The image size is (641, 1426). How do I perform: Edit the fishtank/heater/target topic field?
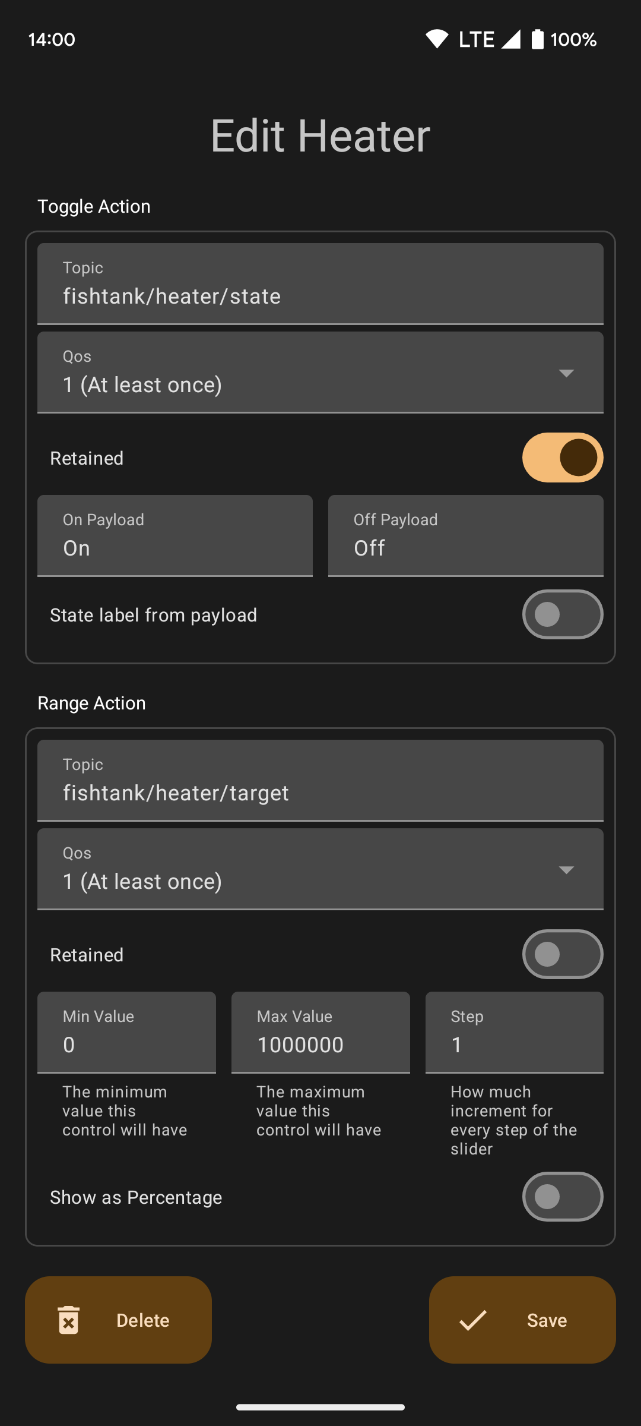pyautogui.click(x=320, y=781)
